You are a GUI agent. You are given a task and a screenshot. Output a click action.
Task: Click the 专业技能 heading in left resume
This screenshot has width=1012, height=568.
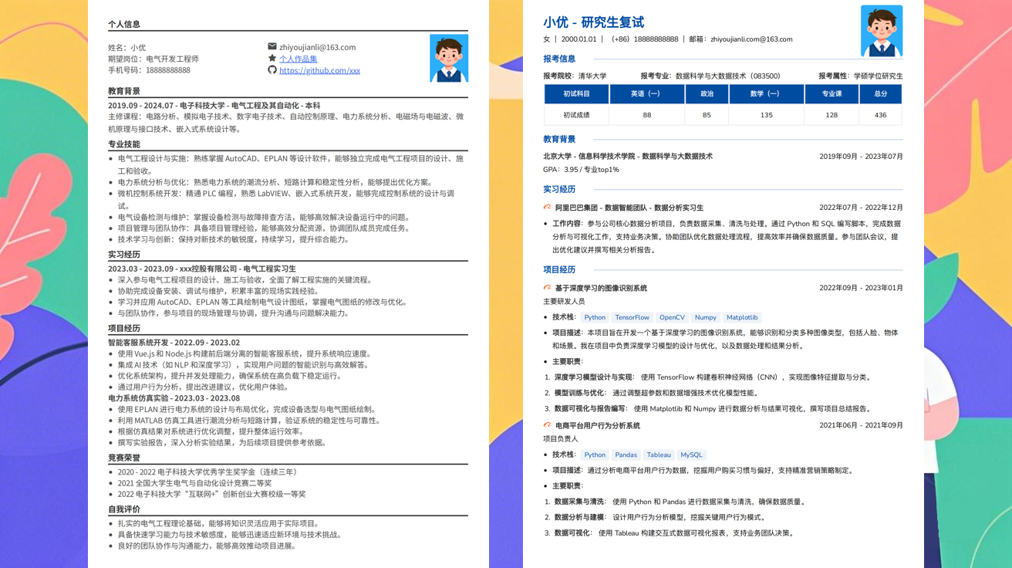point(124,144)
